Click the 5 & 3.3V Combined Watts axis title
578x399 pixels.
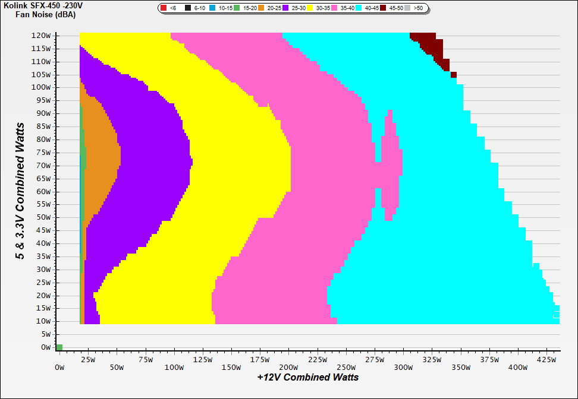click(x=20, y=191)
